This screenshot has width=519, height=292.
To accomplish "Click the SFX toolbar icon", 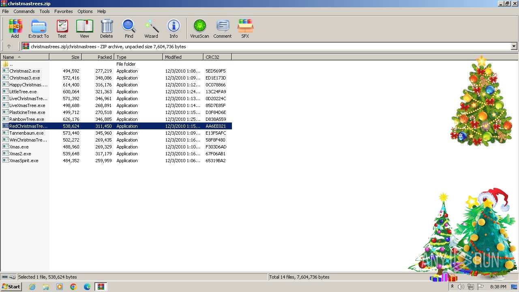I will click(245, 28).
